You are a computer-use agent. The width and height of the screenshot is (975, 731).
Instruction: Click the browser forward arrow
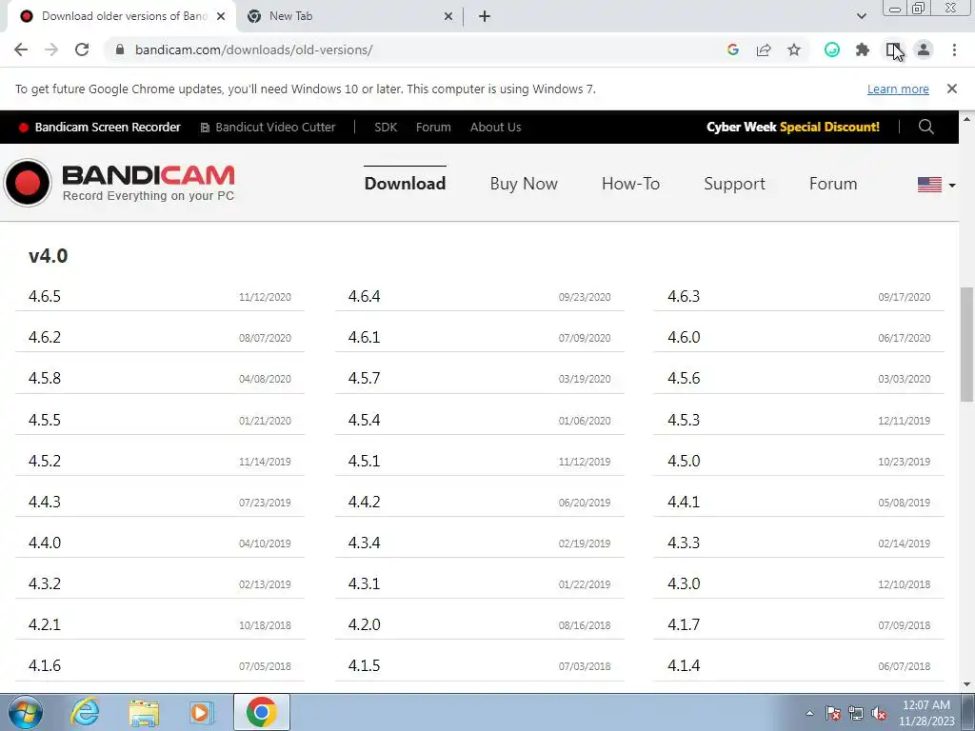tap(51, 49)
